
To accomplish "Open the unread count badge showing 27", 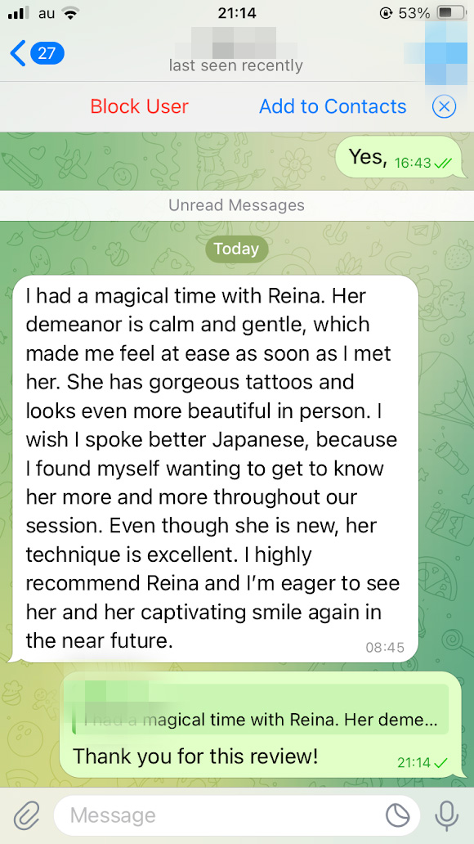I will [47, 53].
